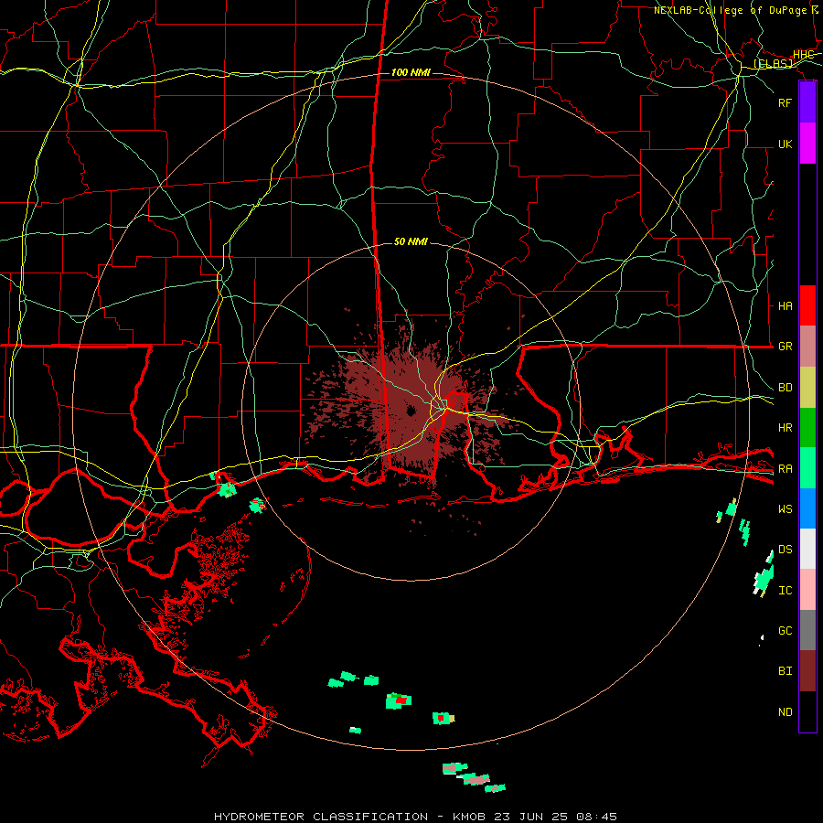The image size is (823, 823).
Task: Select the red HA hail swatch
Action: [807, 305]
